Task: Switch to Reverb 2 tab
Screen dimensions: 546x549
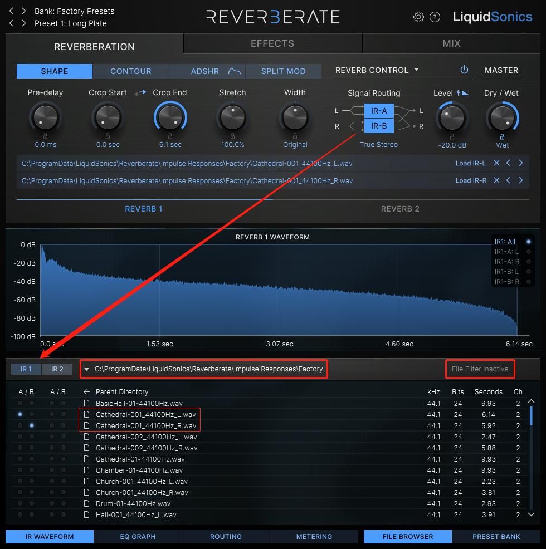Action: (400, 209)
